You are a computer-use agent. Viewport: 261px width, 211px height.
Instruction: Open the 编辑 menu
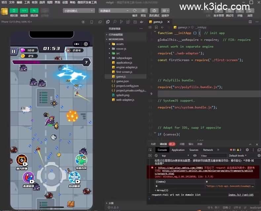[x=19, y=2]
